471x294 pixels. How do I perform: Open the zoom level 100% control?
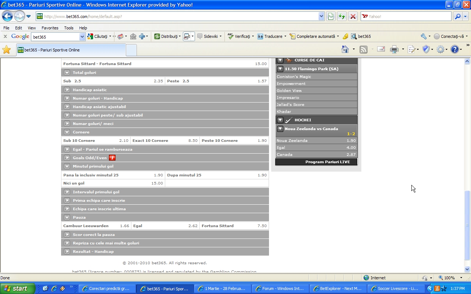click(450, 278)
